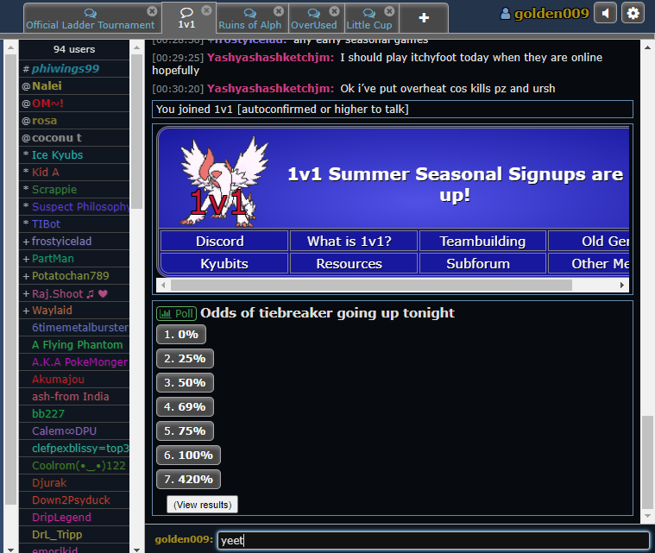
Task: Vote for poll option 2. 25%
Action: [185, 359]
